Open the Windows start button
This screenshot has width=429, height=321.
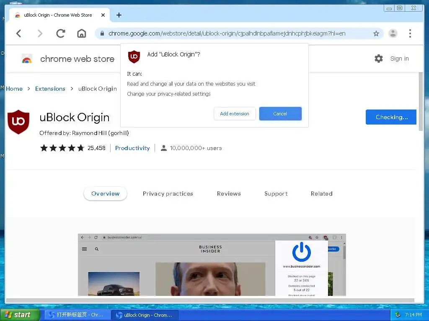point(20,315)
